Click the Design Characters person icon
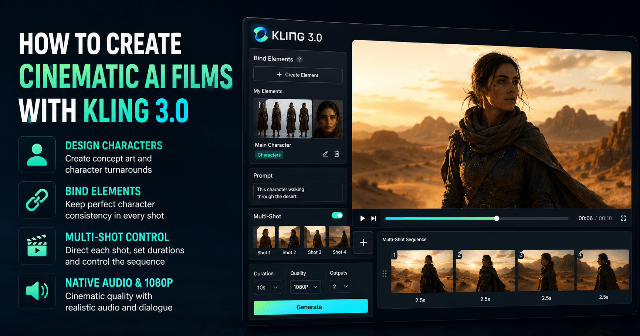The height and width of the screenshot is (336, 640). (x=37, y=155)
